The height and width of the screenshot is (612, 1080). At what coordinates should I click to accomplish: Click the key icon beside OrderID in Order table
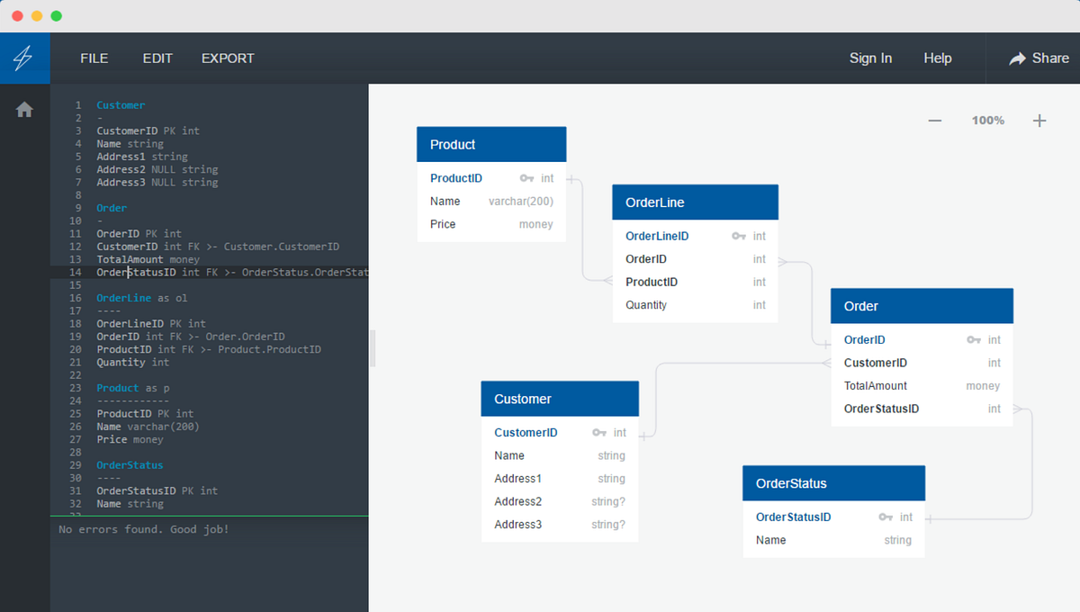pos(973,339)
